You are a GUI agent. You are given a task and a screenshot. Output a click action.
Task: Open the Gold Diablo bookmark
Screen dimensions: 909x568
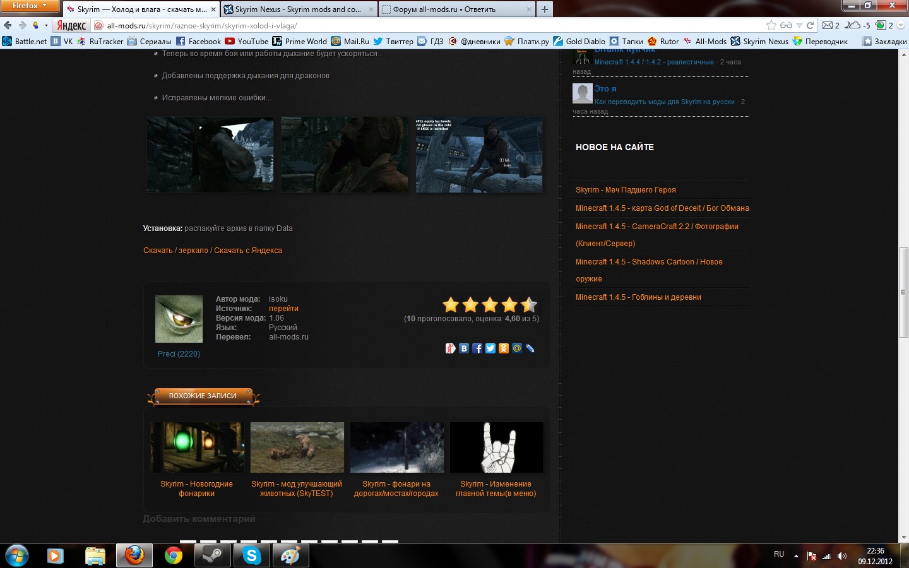(x=579, y=41)
